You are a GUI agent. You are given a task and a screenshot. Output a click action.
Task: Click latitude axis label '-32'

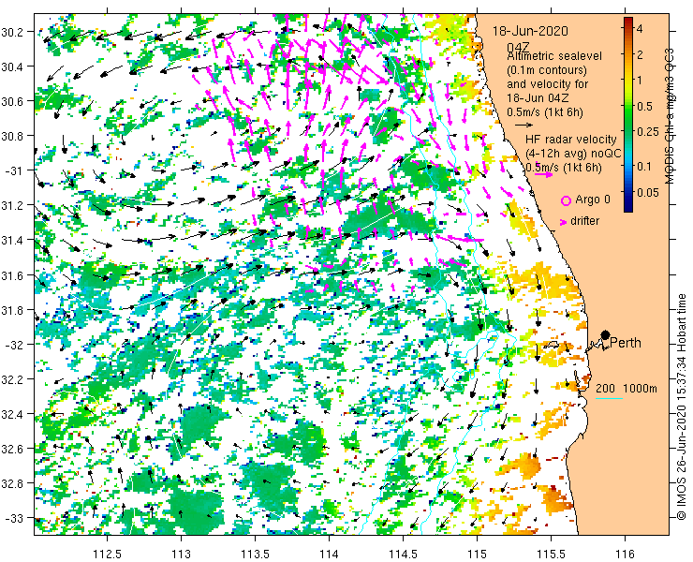(x=14, y=345)
